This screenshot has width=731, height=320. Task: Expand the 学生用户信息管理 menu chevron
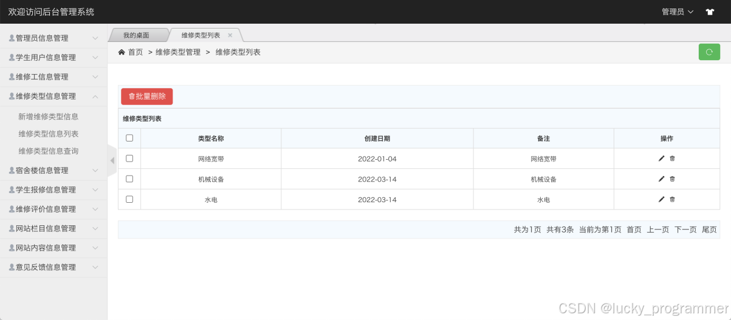coord(95,57)
